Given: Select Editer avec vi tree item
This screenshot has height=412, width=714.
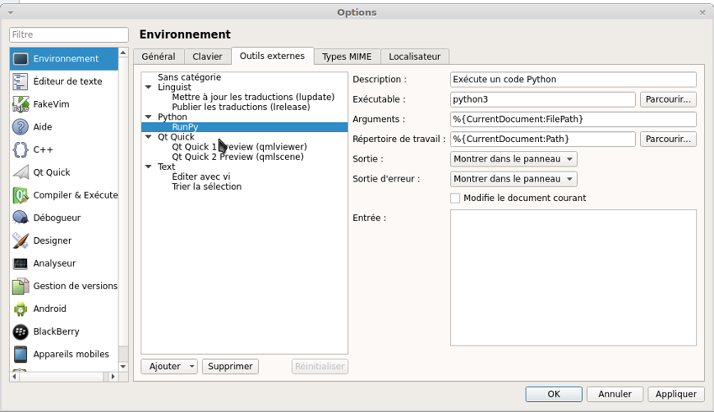Looking at the screenshot, I should pyautogui.click(x=200, y=177).
